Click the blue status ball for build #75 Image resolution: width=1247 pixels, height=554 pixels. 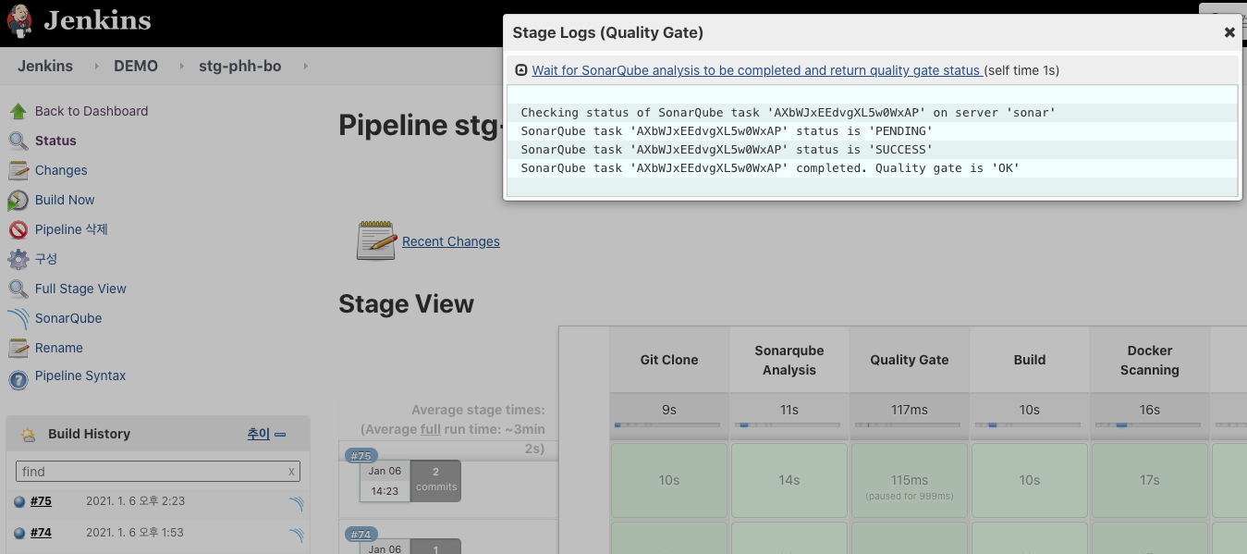click(19, 502)
